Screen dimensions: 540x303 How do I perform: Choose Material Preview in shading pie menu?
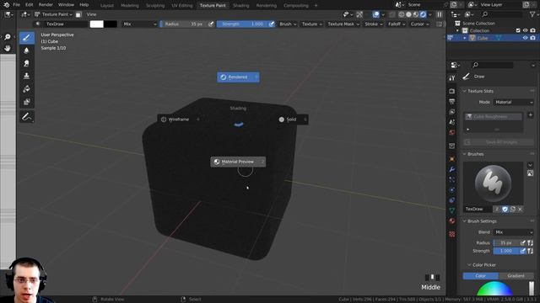(238, 162)
